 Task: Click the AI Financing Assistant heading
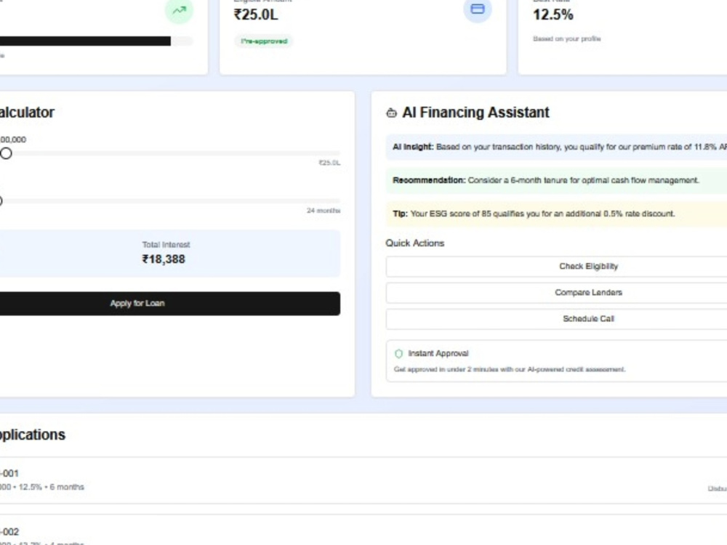click(x=475, y=113)
